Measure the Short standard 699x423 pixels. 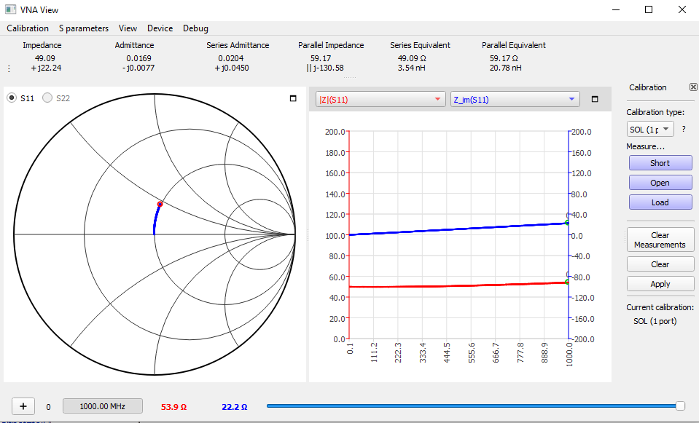click(660, 163)
